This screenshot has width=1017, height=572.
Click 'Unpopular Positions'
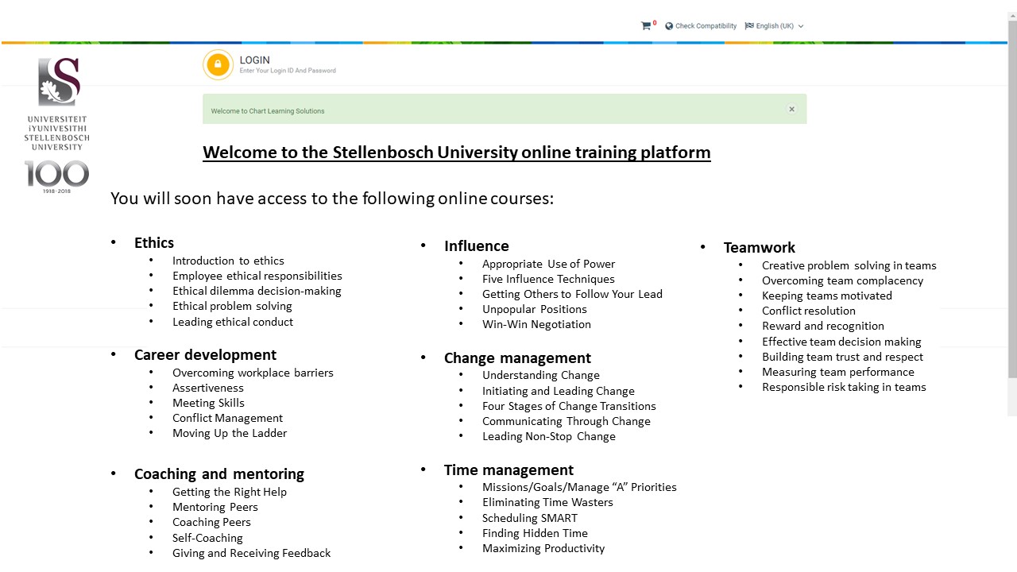(x=535, y=309)
